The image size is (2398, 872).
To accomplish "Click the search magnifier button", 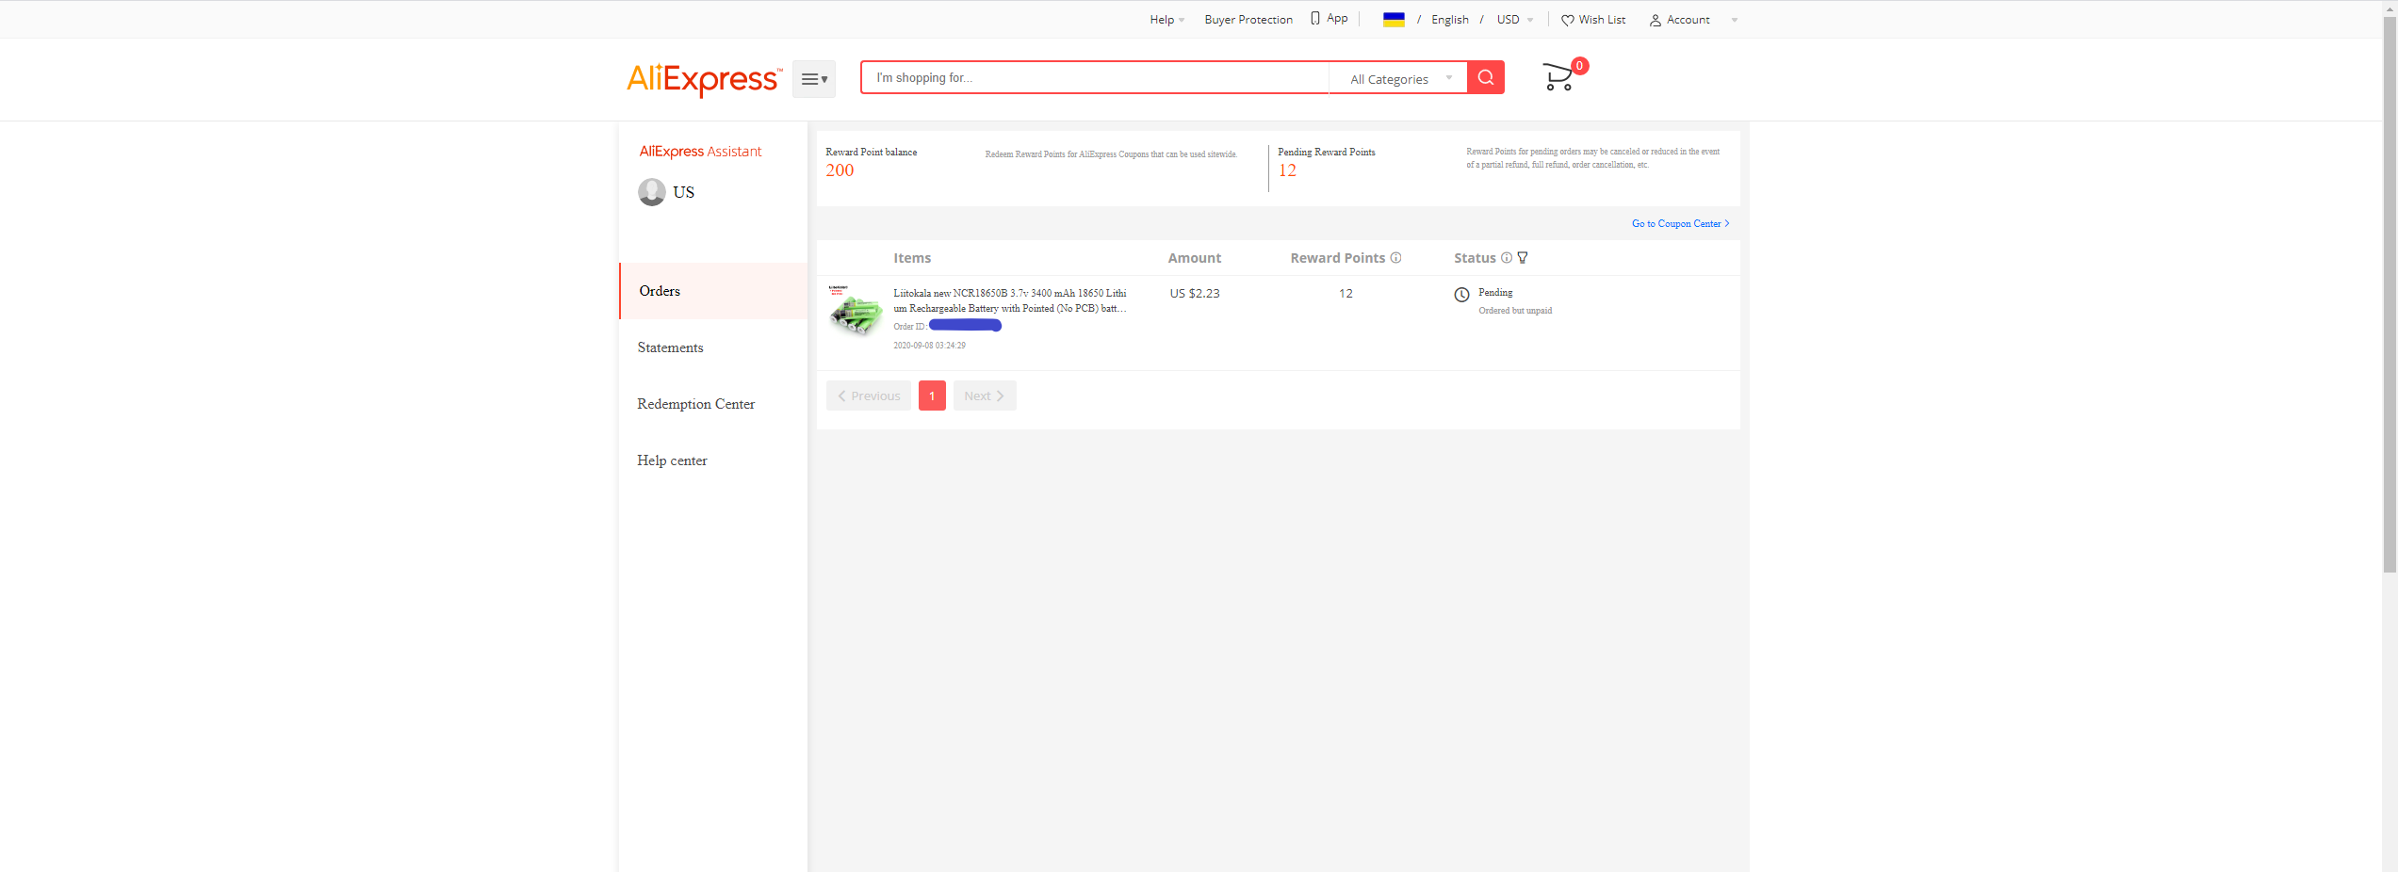I will point(1486,77).
